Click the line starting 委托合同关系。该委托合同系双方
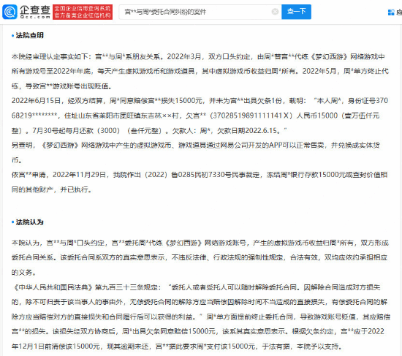This screenshot has height=356, width=402. [x=200, y=257]
